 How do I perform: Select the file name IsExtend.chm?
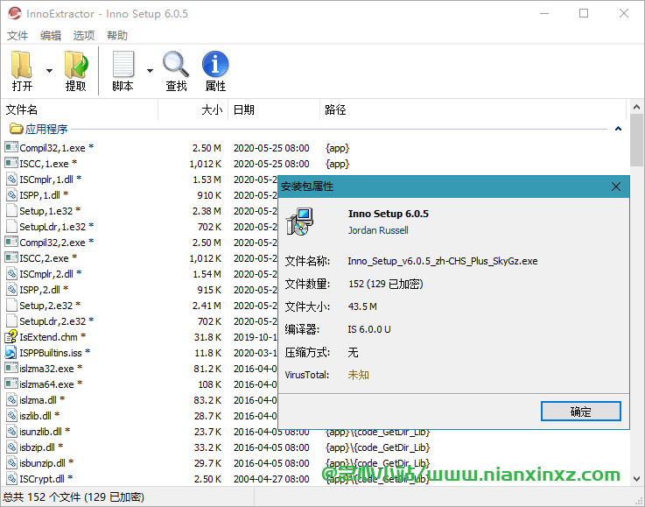point(48,337)
